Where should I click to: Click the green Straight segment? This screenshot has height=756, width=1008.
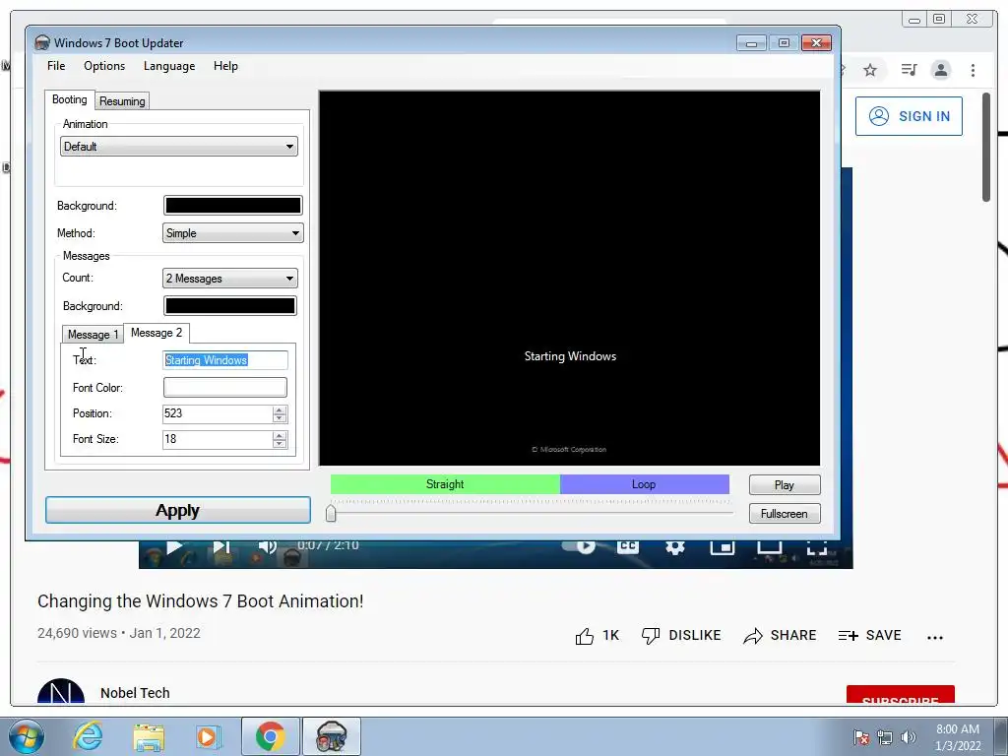[x=445, y=484]
